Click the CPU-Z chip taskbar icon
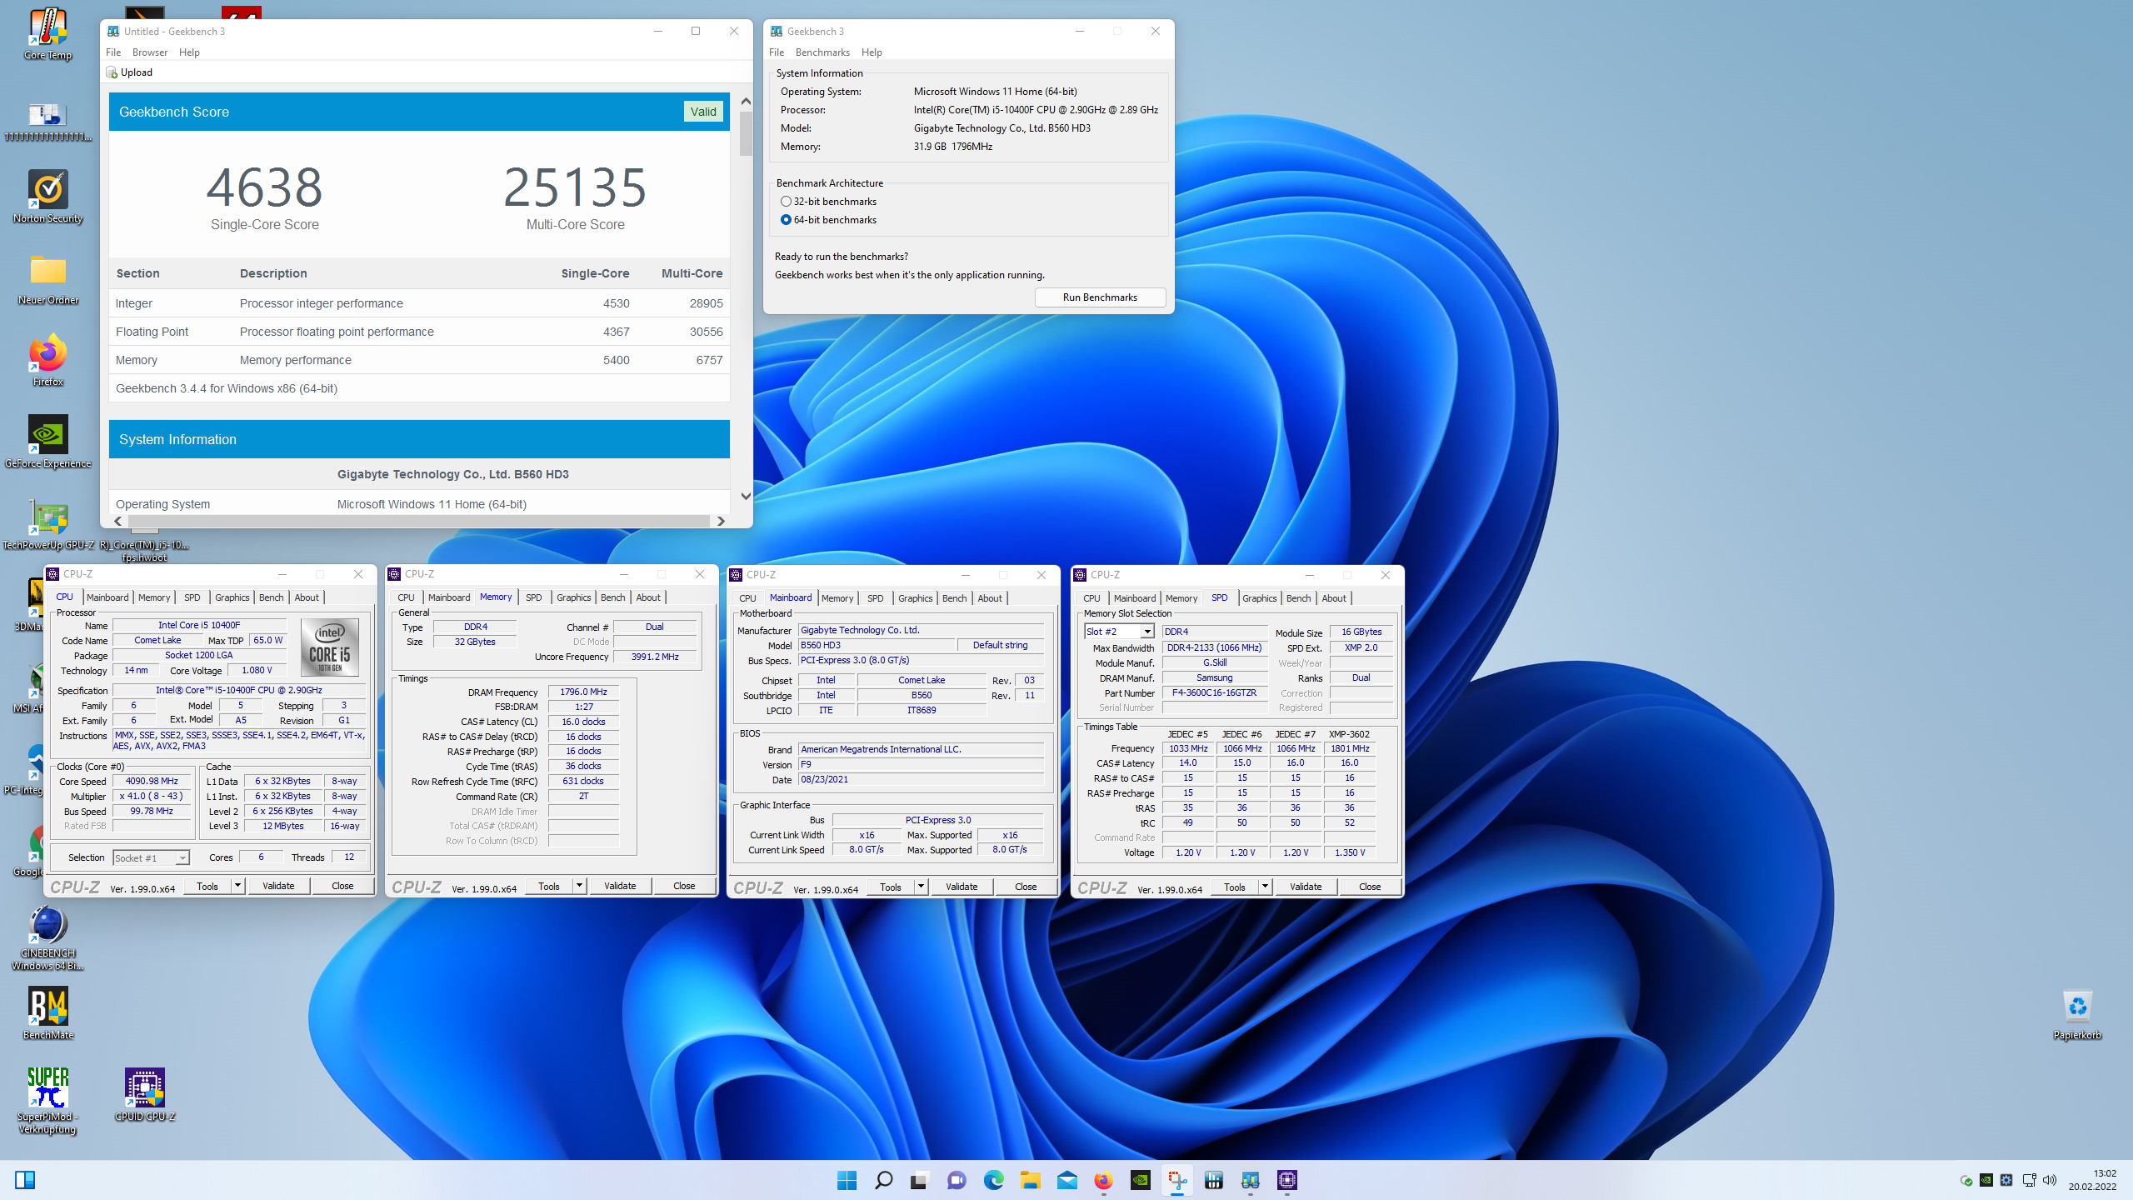Image resolution: width=2133 pixels, height=1200 pixels. 1287,1180
